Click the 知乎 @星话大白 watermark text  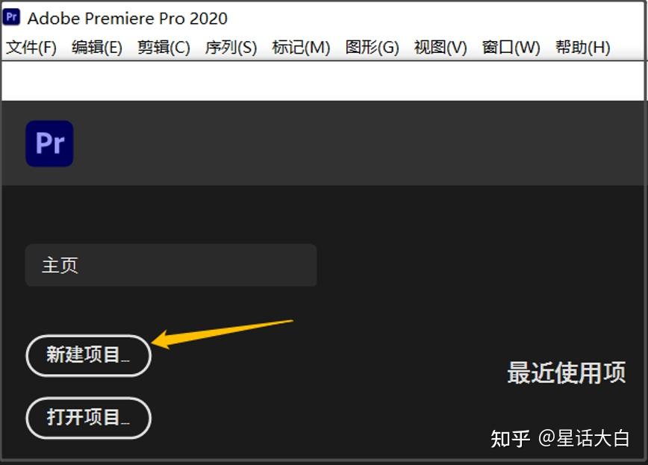coord(560,438)
